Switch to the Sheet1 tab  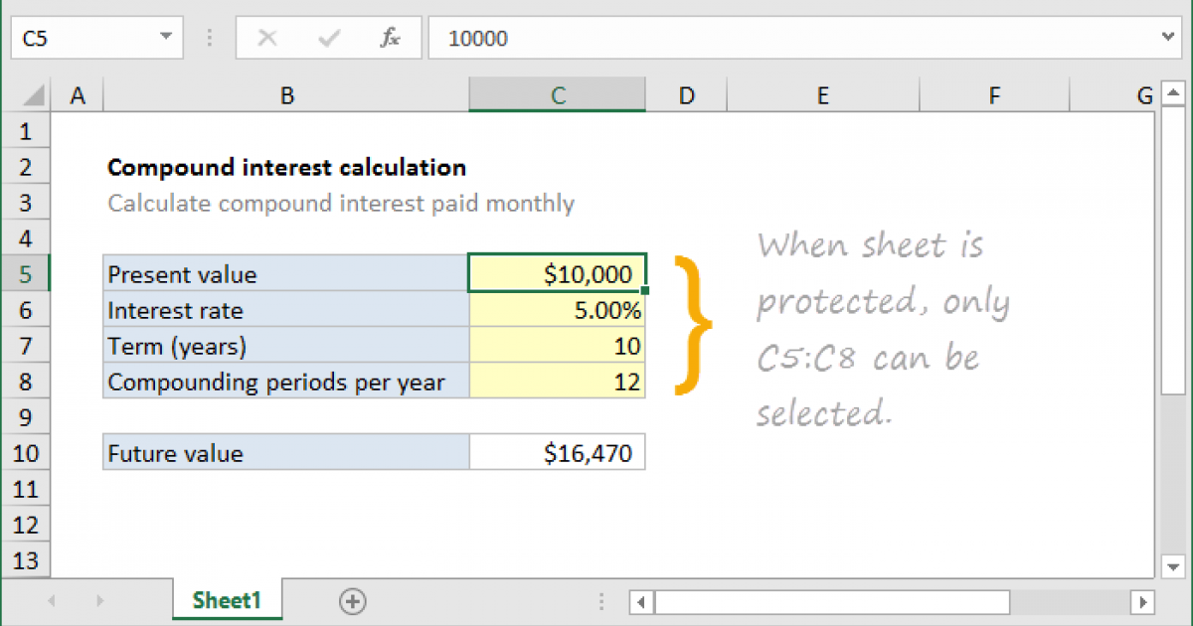pos(227,600)
